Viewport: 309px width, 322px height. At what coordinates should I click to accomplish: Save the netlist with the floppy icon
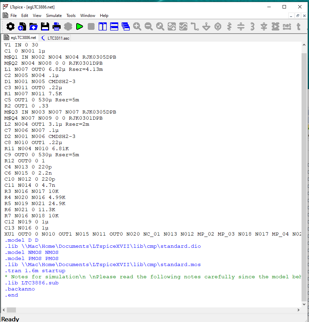45,26
